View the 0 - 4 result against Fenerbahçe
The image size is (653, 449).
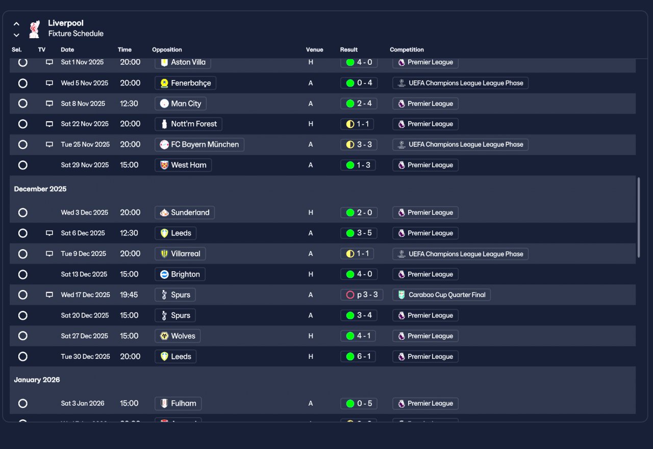click(359, 83)
